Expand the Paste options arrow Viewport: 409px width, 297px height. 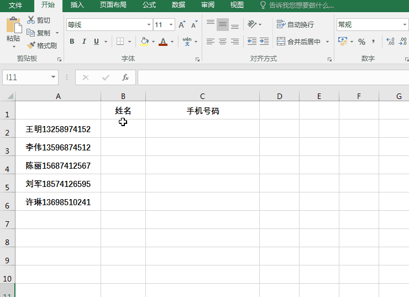tap(14, 46)
